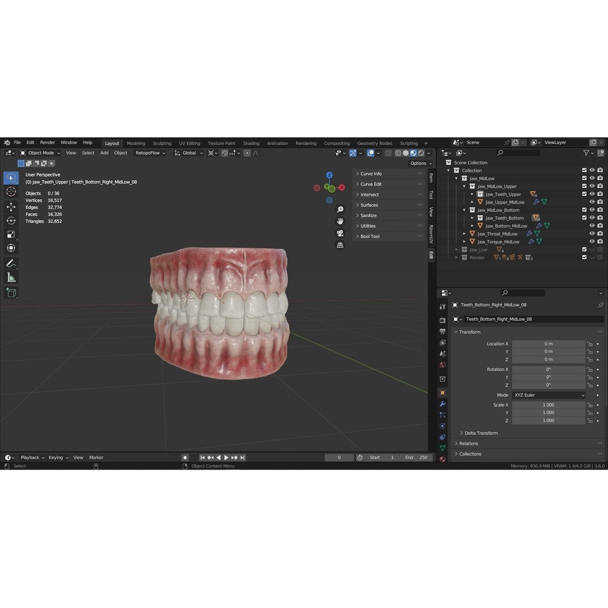Select the Measure tool
Screen dimensions: 608x608
click(x=11, y=277)
